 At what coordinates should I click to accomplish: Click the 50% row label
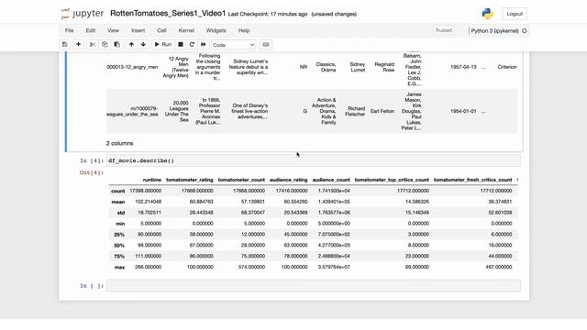pos(119,246)
